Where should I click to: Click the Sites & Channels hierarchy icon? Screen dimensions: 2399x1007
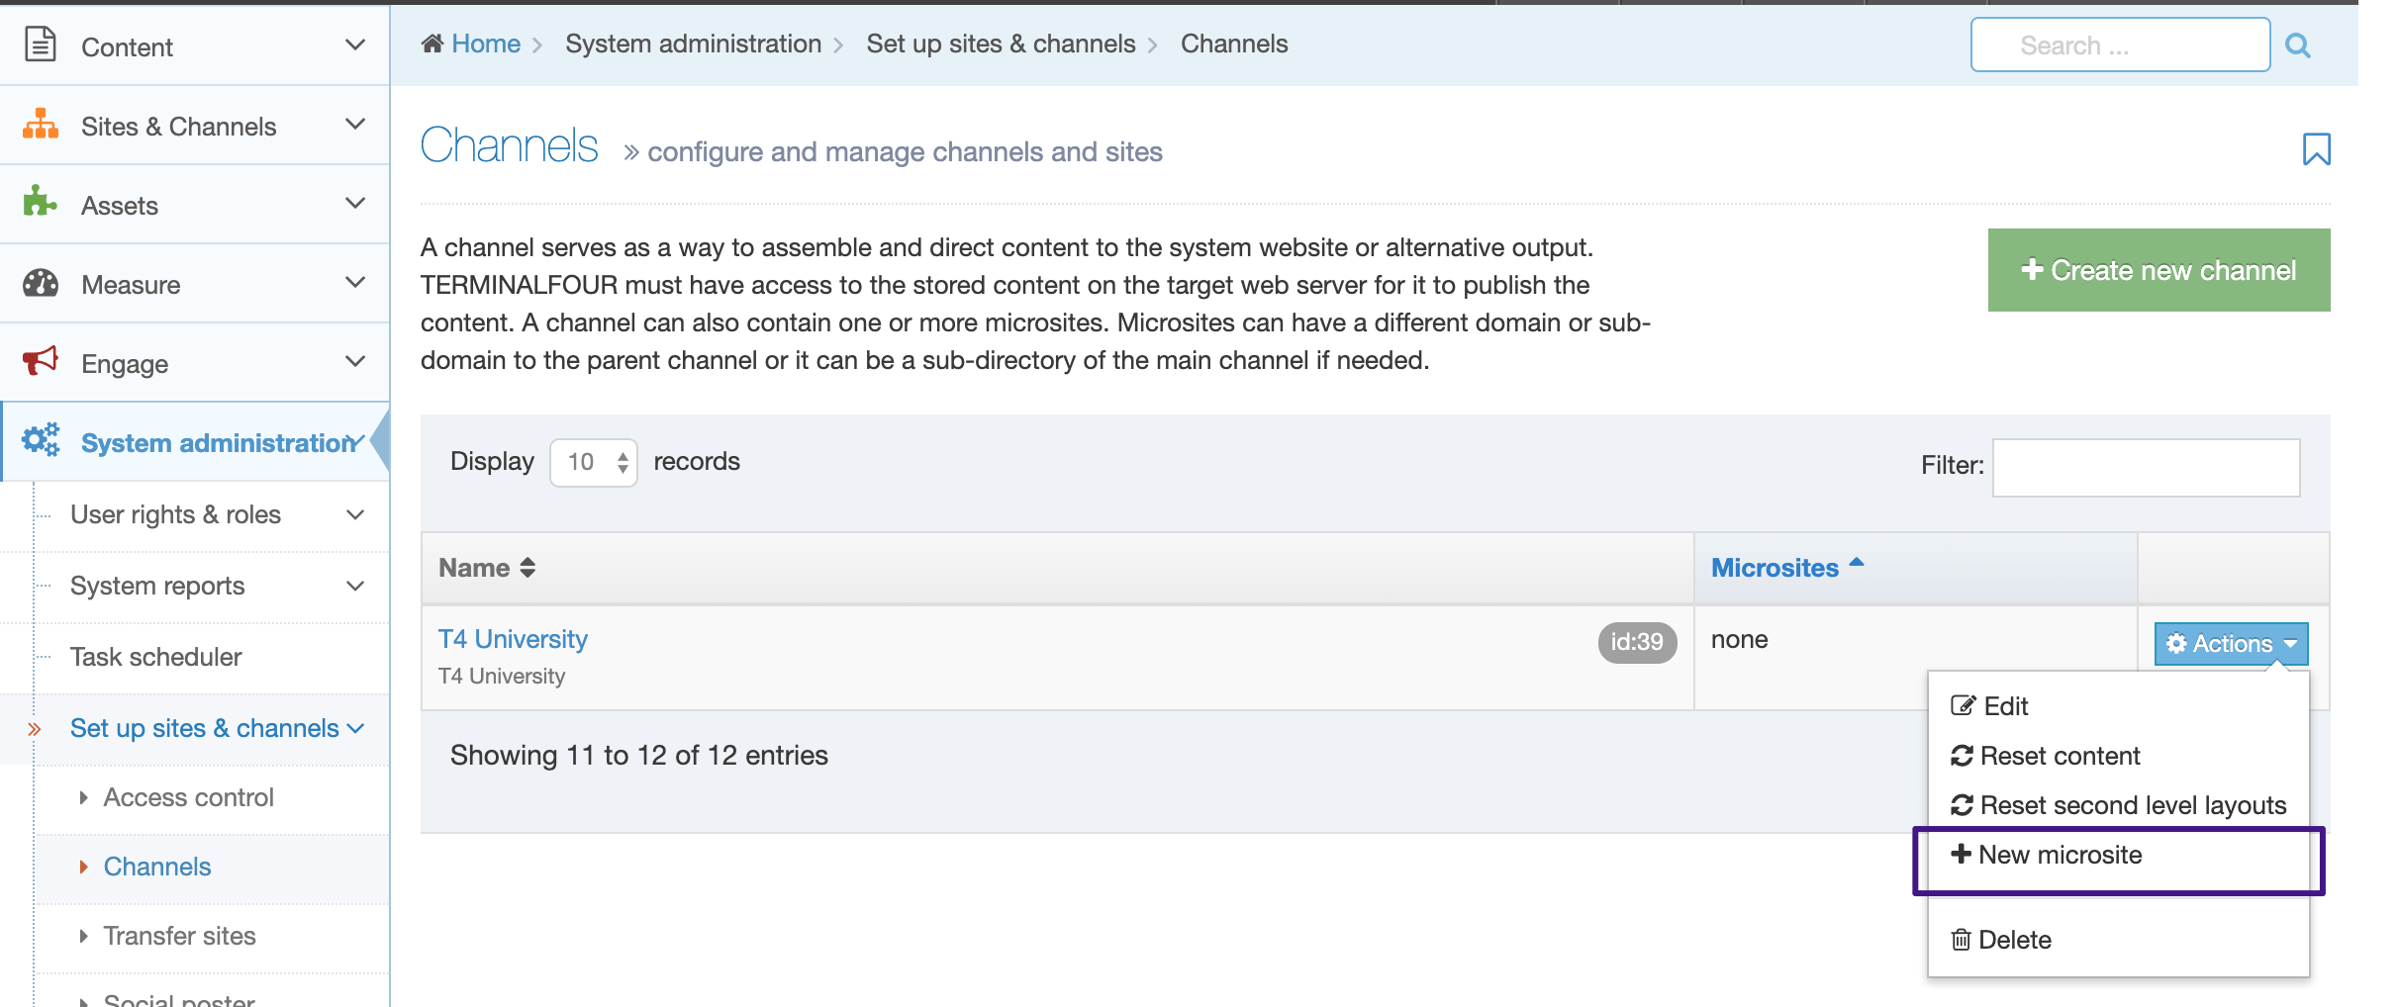[40, 125]
